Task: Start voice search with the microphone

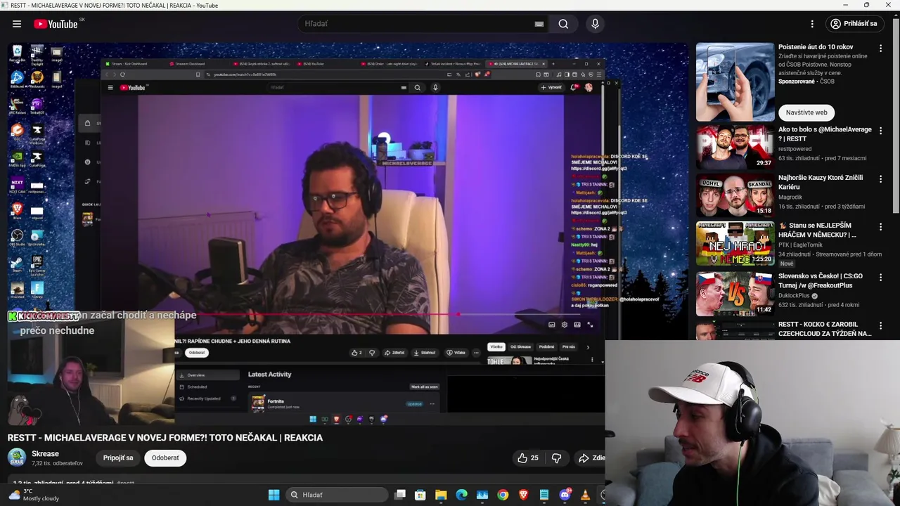Action: click(x=596, y=24)
